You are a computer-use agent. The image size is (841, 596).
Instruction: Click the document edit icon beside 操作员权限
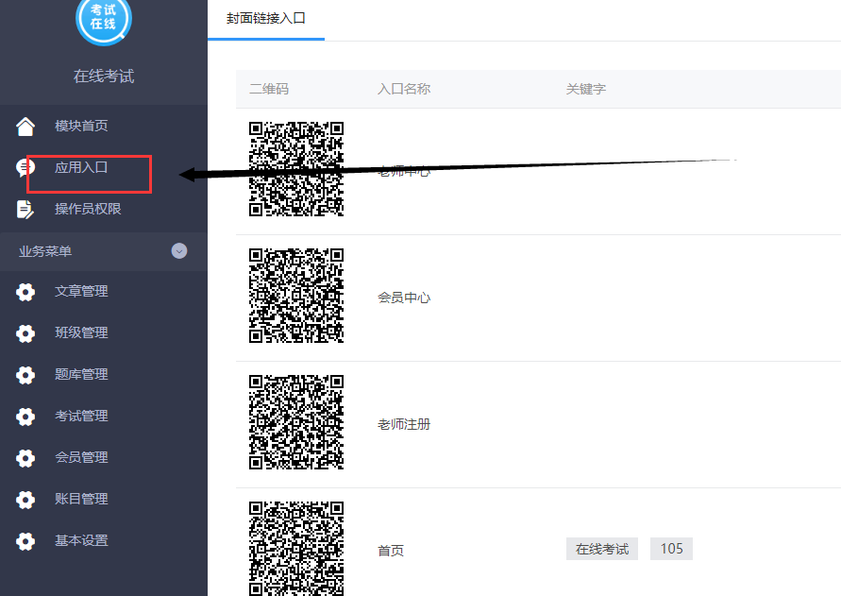point(25,210)
